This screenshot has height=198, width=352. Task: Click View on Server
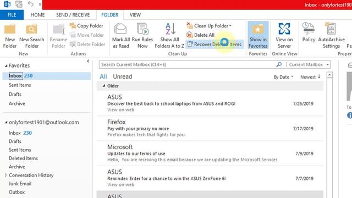click(284, 36)
